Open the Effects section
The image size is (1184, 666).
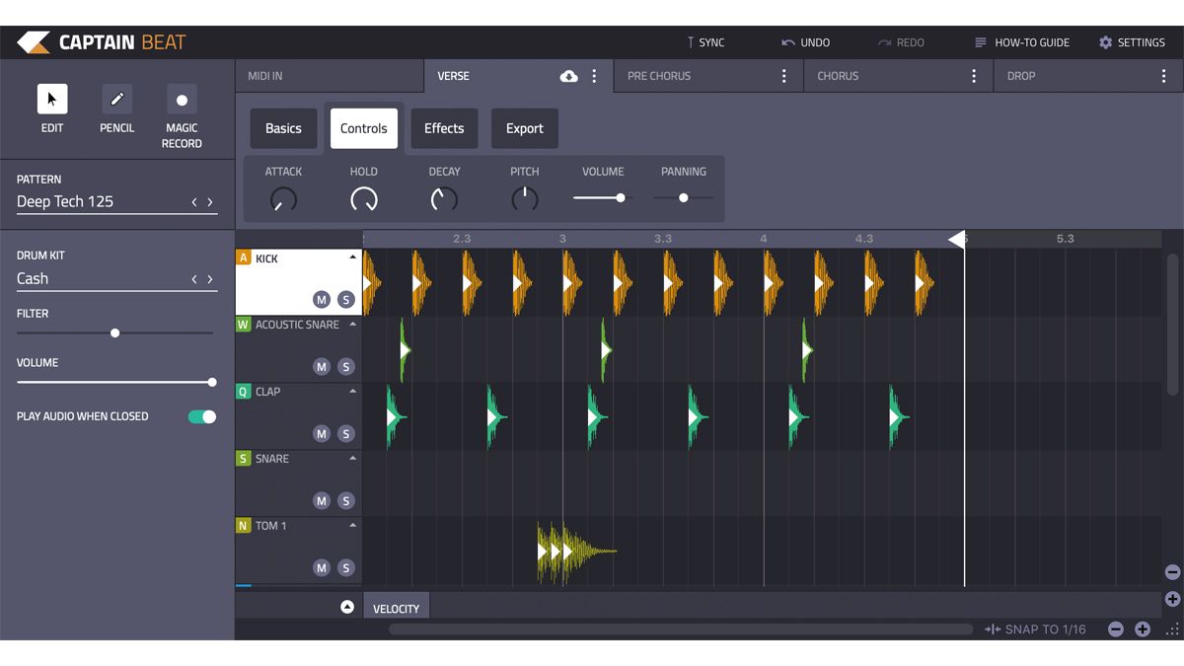444,128
